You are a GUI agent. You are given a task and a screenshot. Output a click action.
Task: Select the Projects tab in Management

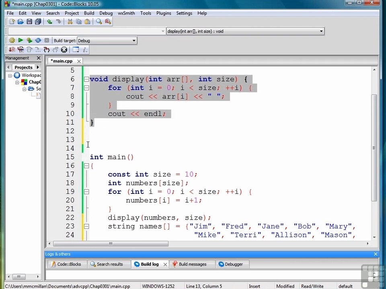tap(23, 67)
